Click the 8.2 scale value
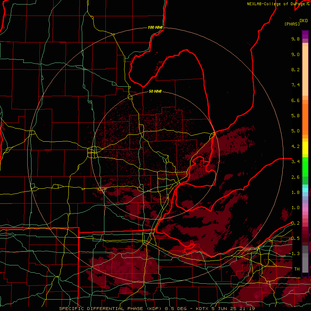The height and width of the screenshot is (311, 311). tap(295, 69)
